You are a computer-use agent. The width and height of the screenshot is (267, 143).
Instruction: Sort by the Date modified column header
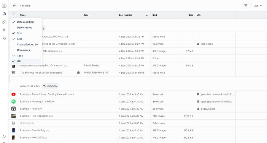125,15
